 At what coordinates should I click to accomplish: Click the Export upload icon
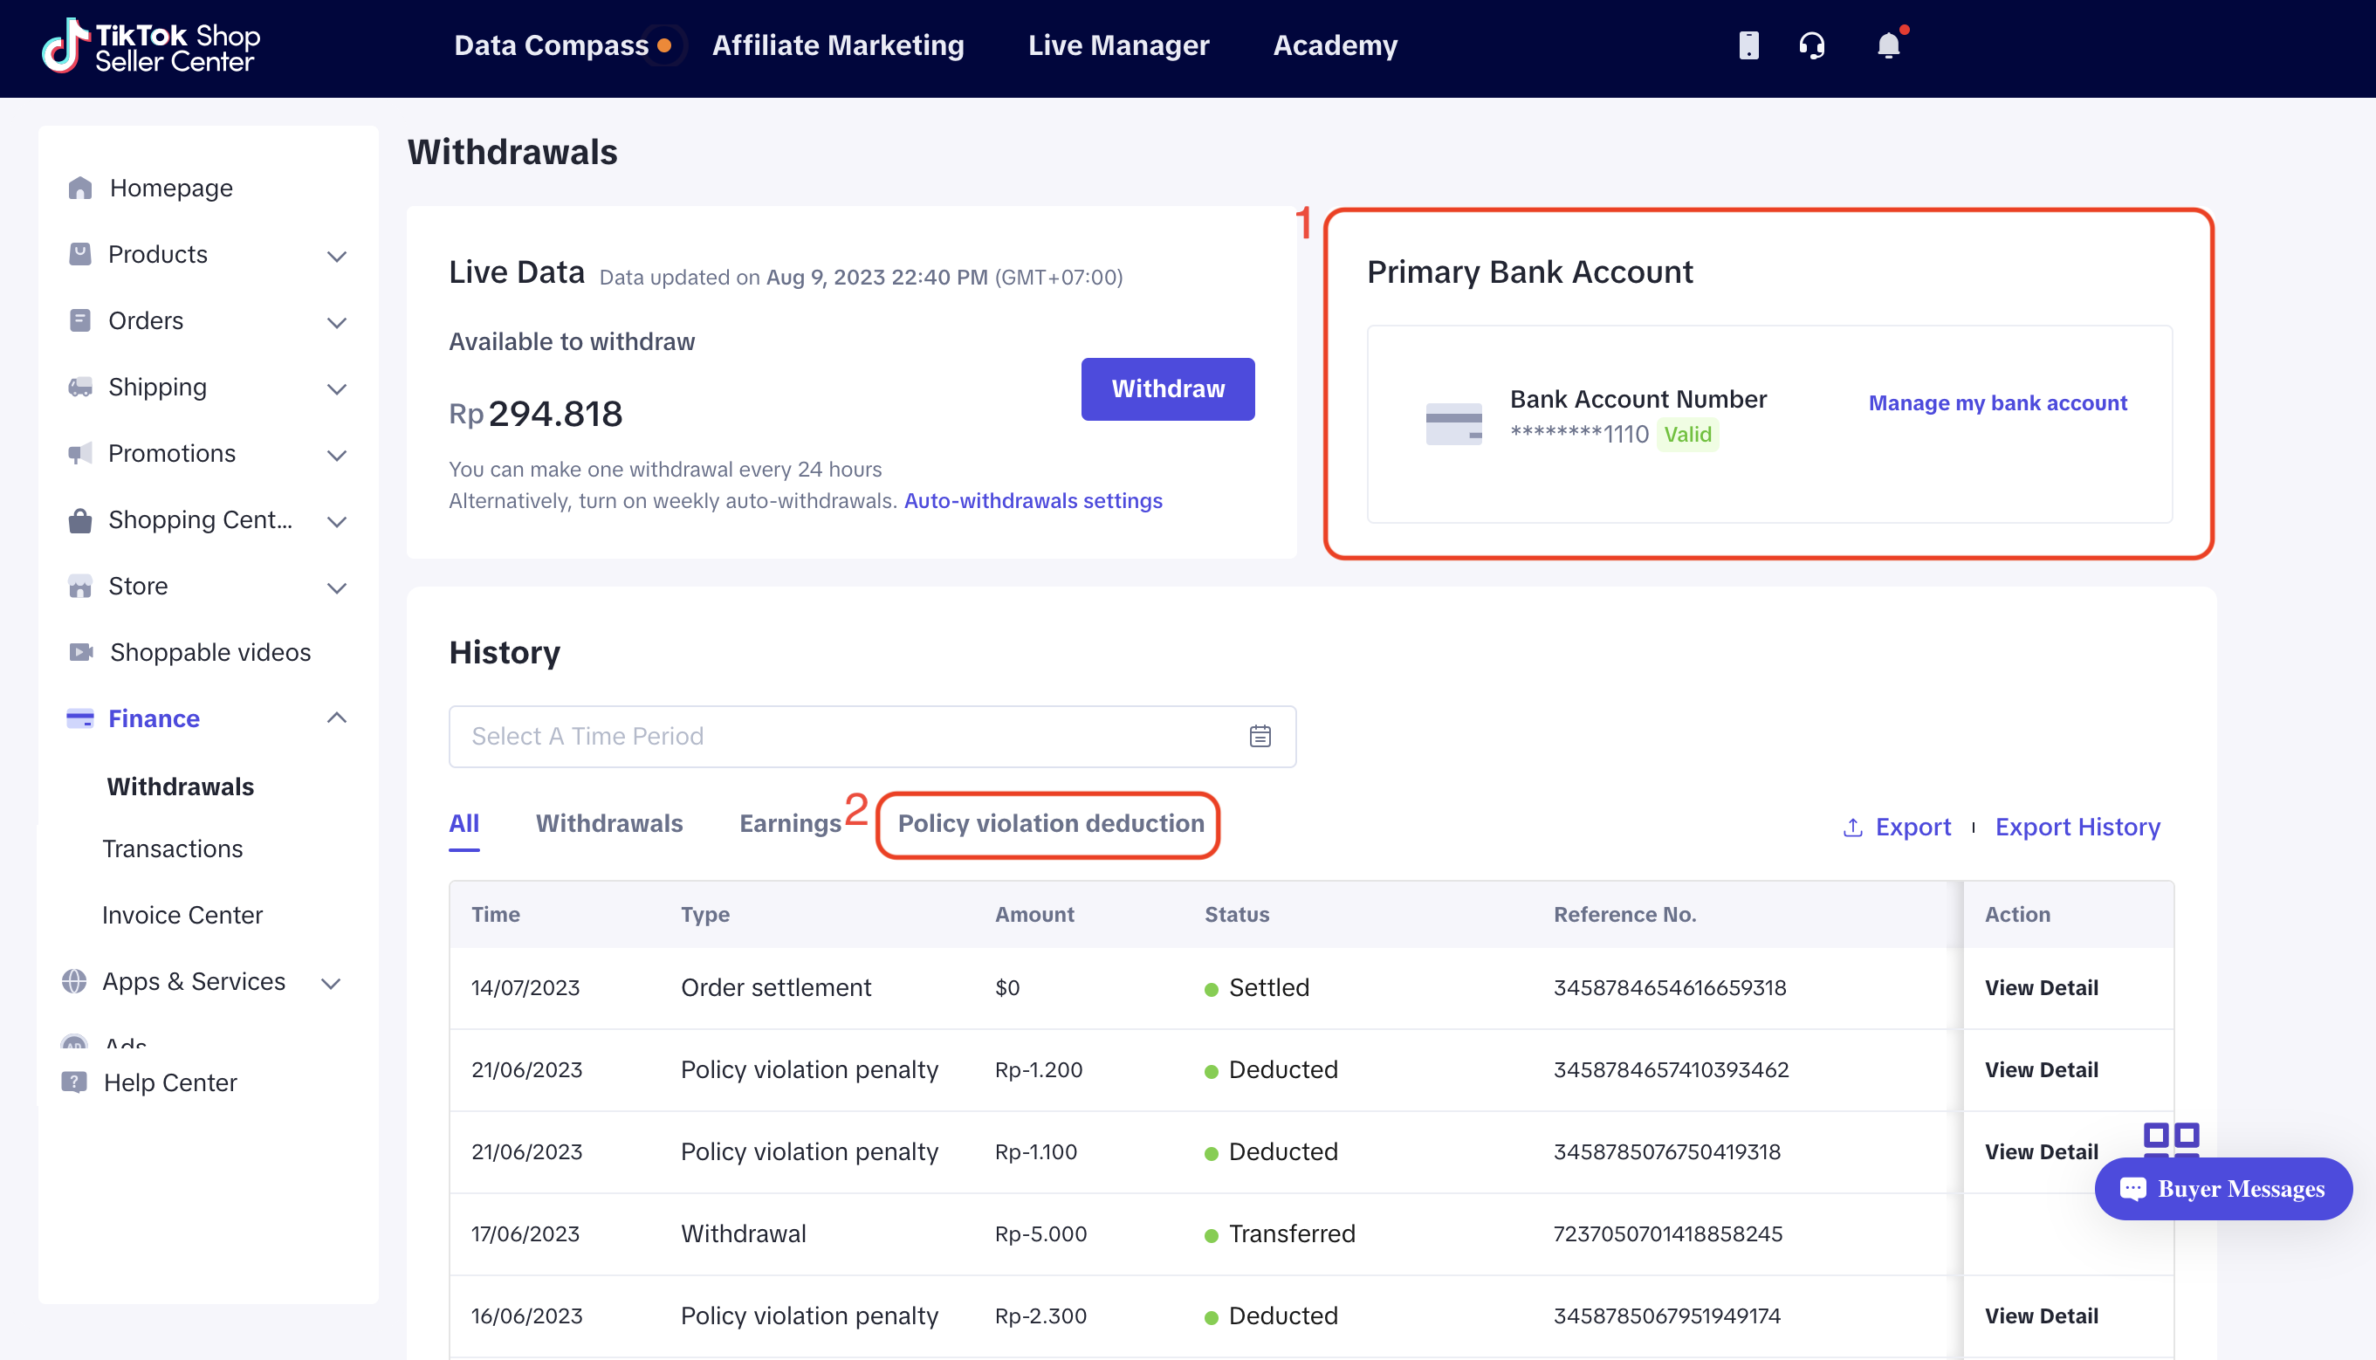(x=1853, y=828)
